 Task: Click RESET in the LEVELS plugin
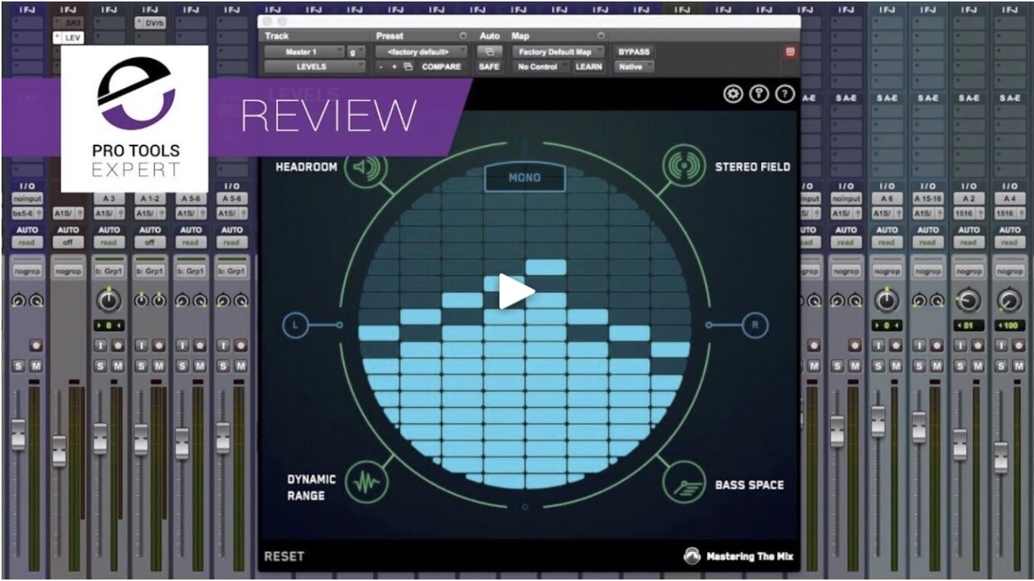coord(284,557)
